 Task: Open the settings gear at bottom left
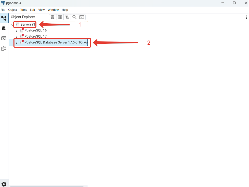pyautogui.click(x=4, y=184)
